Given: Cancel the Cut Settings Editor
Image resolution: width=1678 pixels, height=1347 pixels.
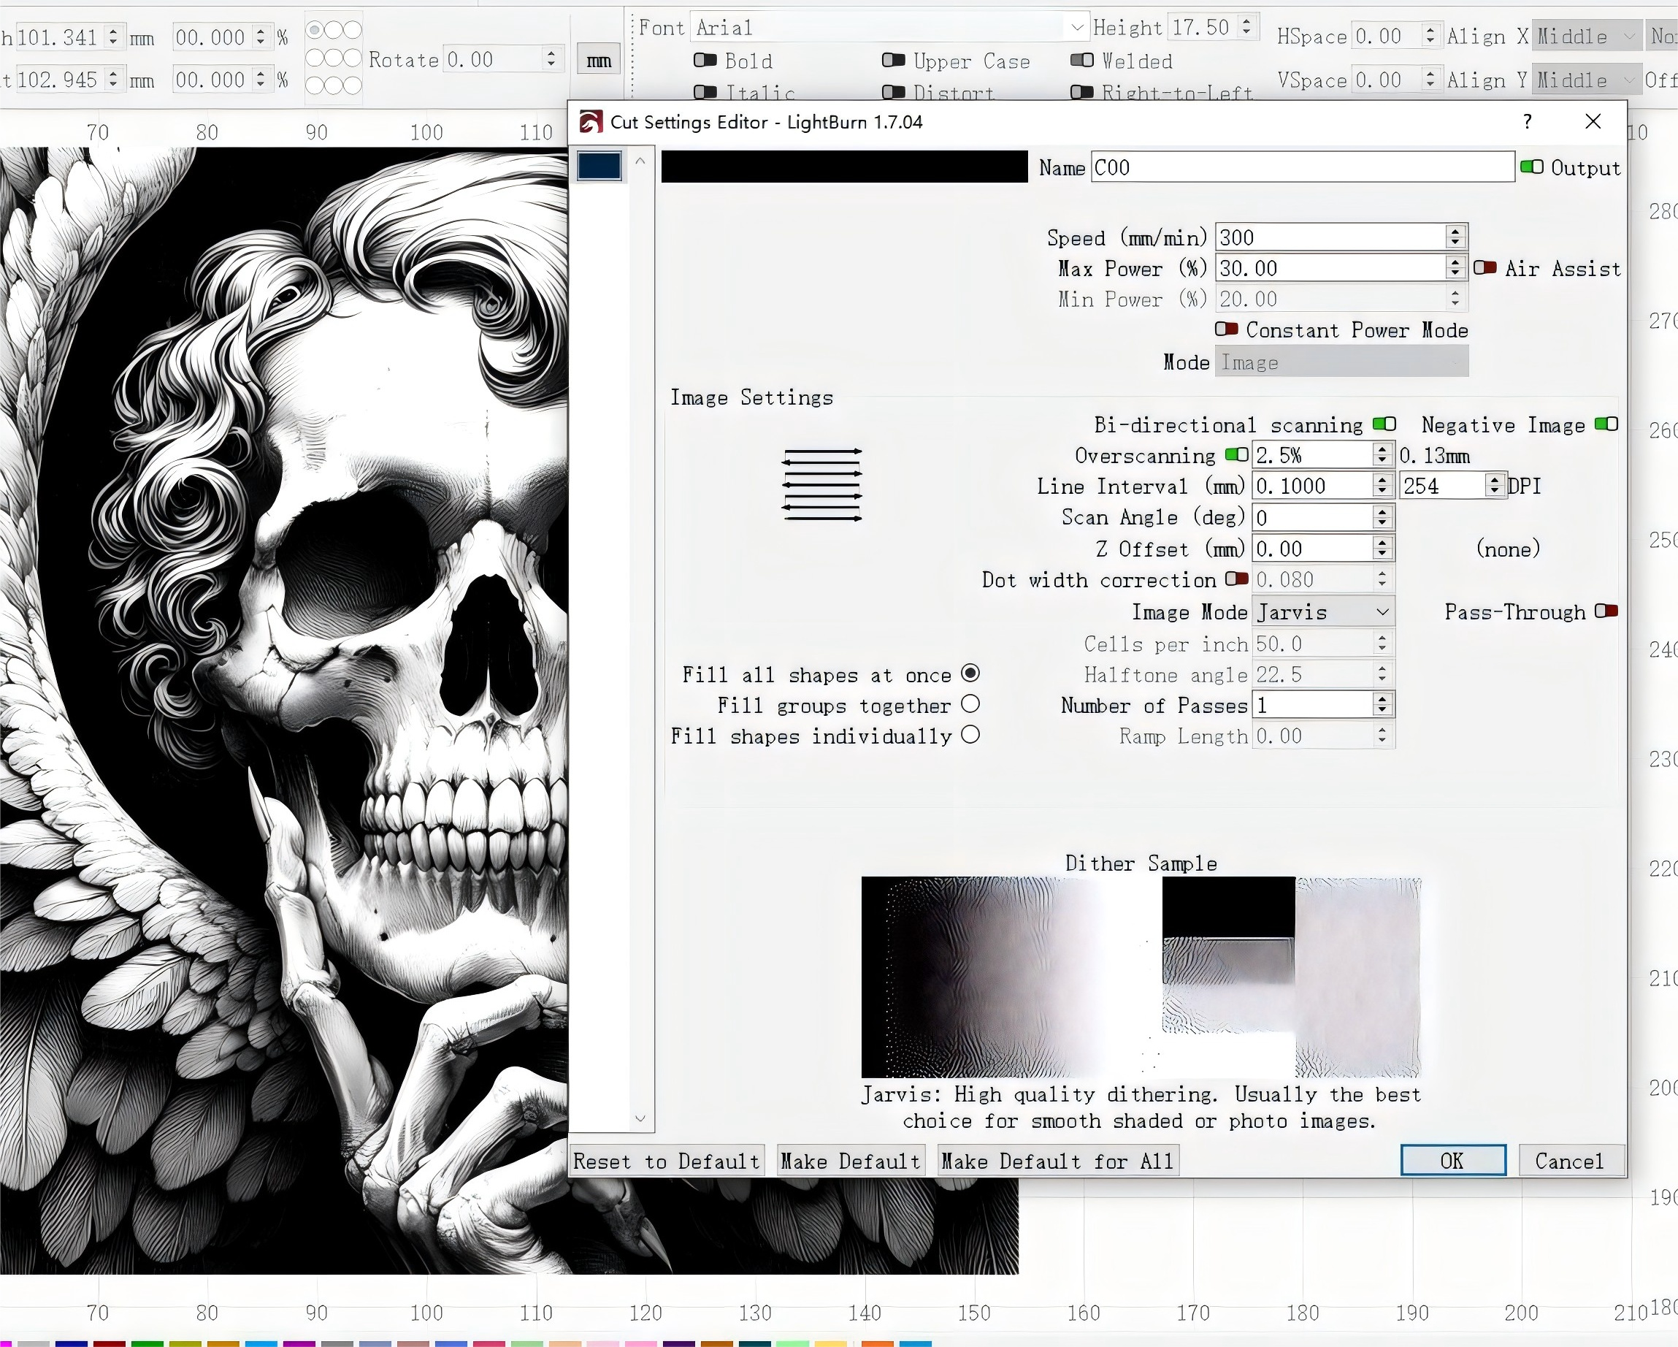Looking at the screenshot, I should 1570,1161.
